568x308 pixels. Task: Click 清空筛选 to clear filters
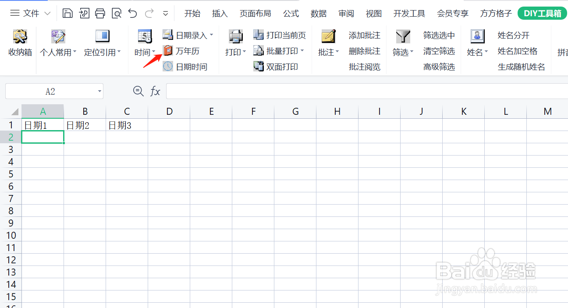pos(439,51)
